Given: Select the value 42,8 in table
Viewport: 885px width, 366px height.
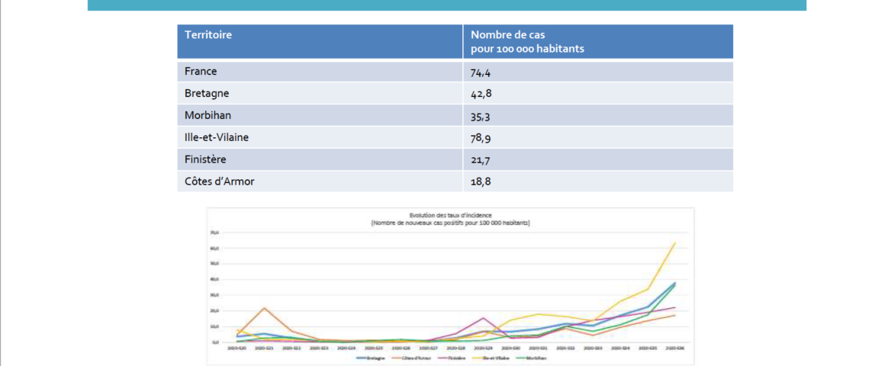Looking at the screenshot, I should 481,95.
